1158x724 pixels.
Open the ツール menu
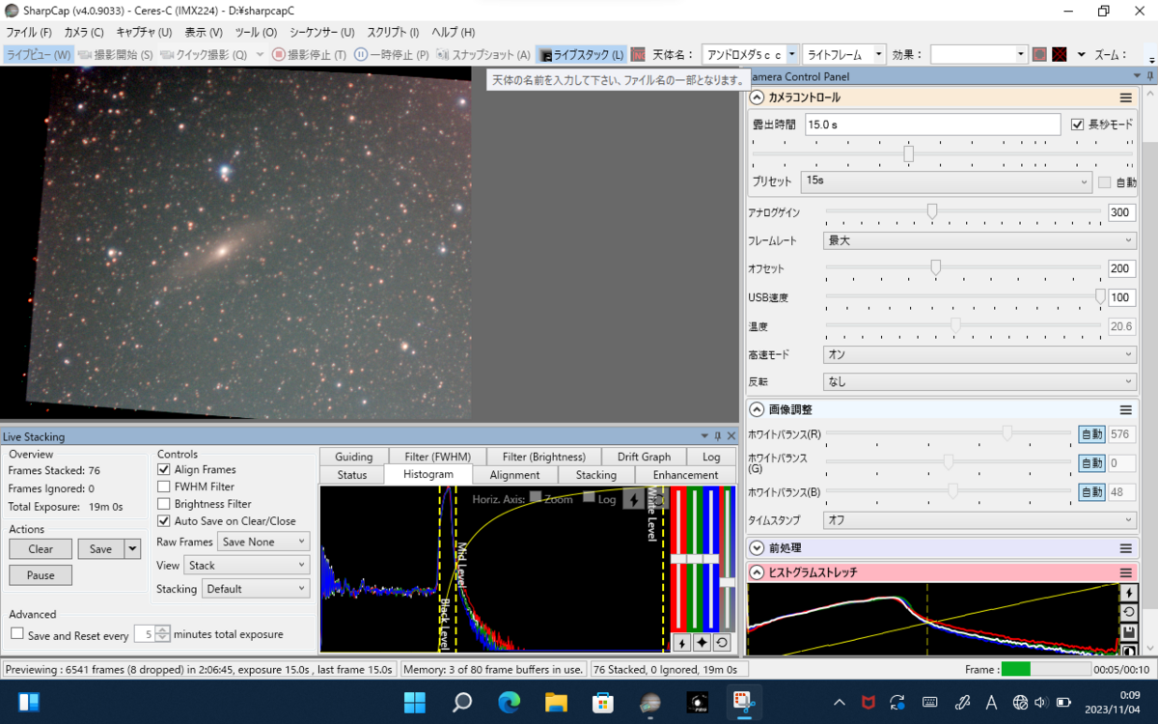tap(255, 32)
